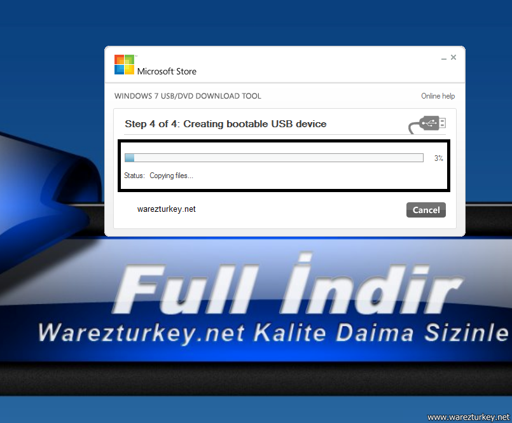Click the 'Step 4 of 4' heading
The width and height of the screenshot is (512, 423).
(226, 124)
